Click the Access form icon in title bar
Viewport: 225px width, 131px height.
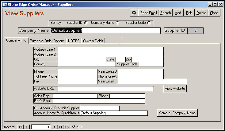pyautogui.click(x=5, y=5)
